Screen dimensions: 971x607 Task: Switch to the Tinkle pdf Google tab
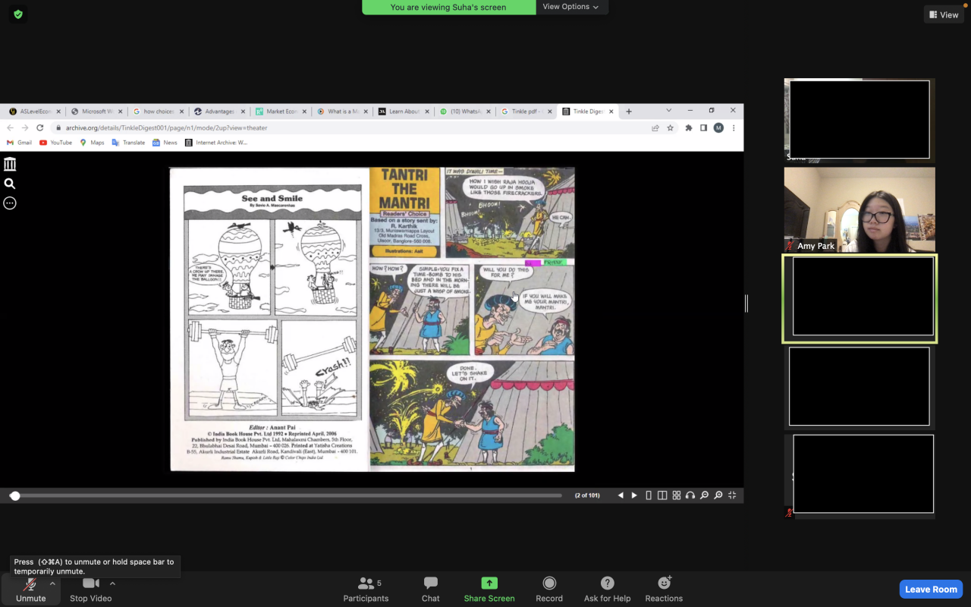pyautogui.click(x=526, y=112)
